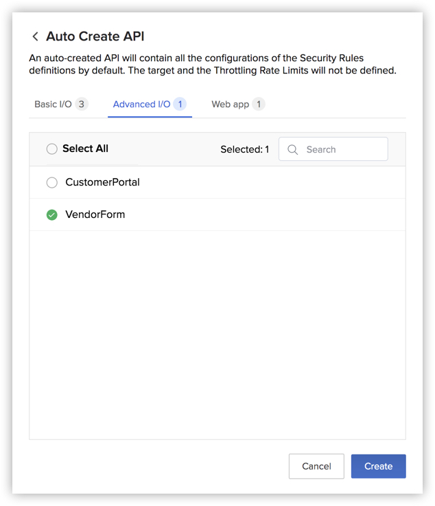Click the Basic I/O count badge 3
This screenshot has height=506, width=435.
point(82,104)
